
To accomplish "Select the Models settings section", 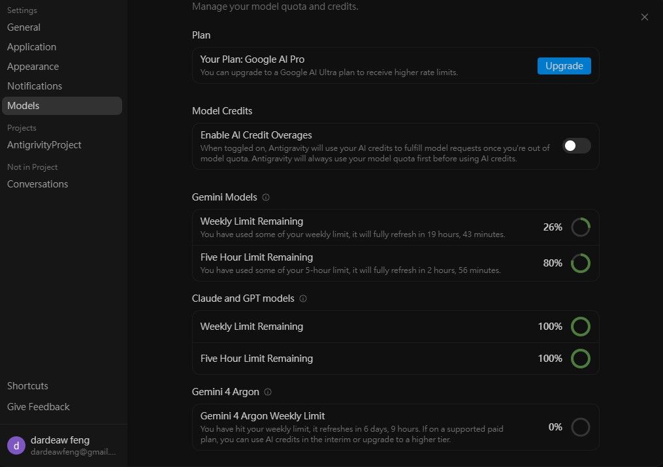I will (62, 106).
